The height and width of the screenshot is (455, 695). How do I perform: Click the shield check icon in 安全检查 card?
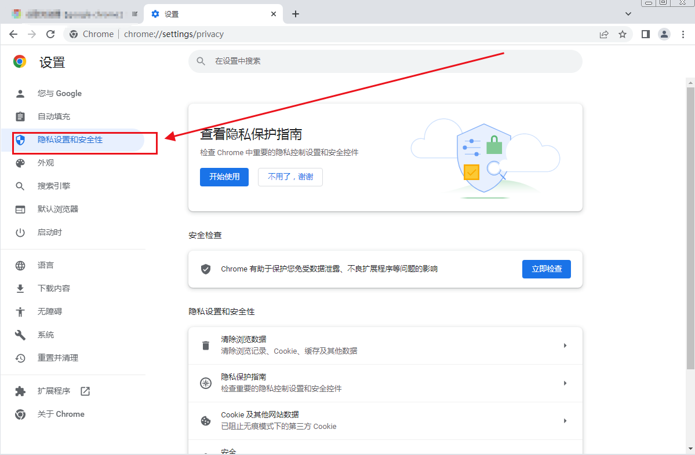(x=206, y=269)
